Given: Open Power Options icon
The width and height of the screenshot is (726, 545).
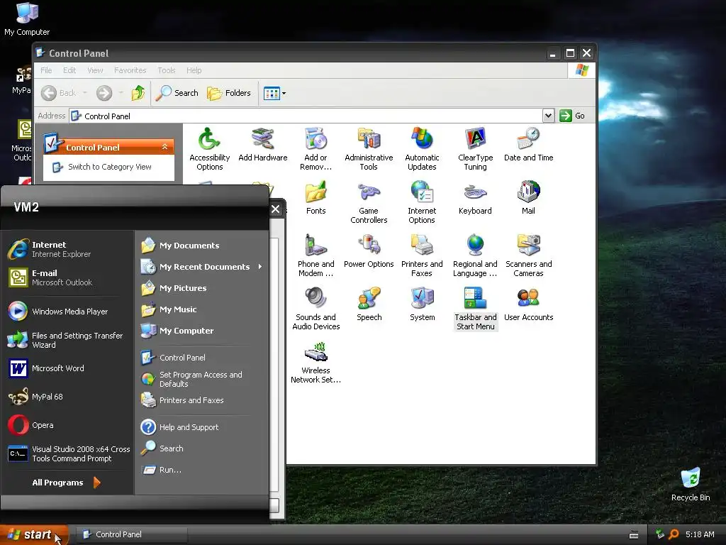Looking at the screenshot, I should (x=369, y=251).
